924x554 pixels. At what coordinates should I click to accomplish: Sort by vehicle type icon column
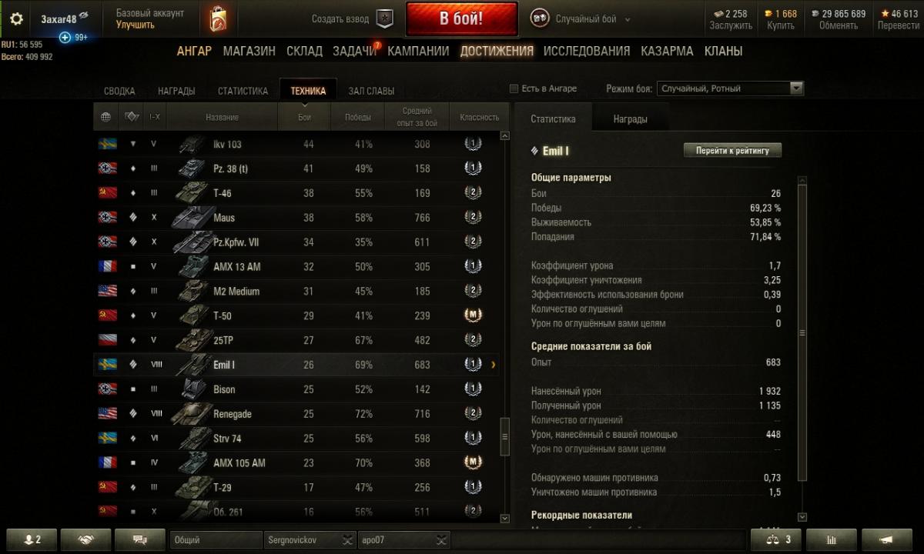pos(131,117)
